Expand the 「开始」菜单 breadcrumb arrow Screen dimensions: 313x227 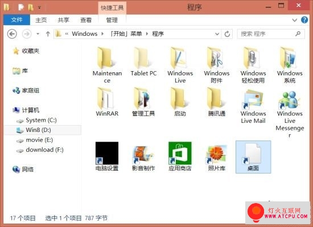click(147, 34)
